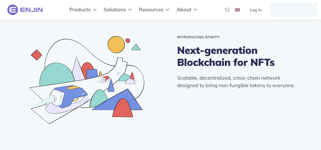Click the blank button right of Log In
The height and width of the screenshot is (150, 321).
(x=294, y=10)
